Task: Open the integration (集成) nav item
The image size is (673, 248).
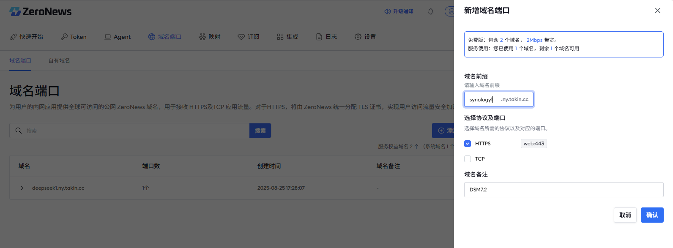Action: (x=287, y=37)
